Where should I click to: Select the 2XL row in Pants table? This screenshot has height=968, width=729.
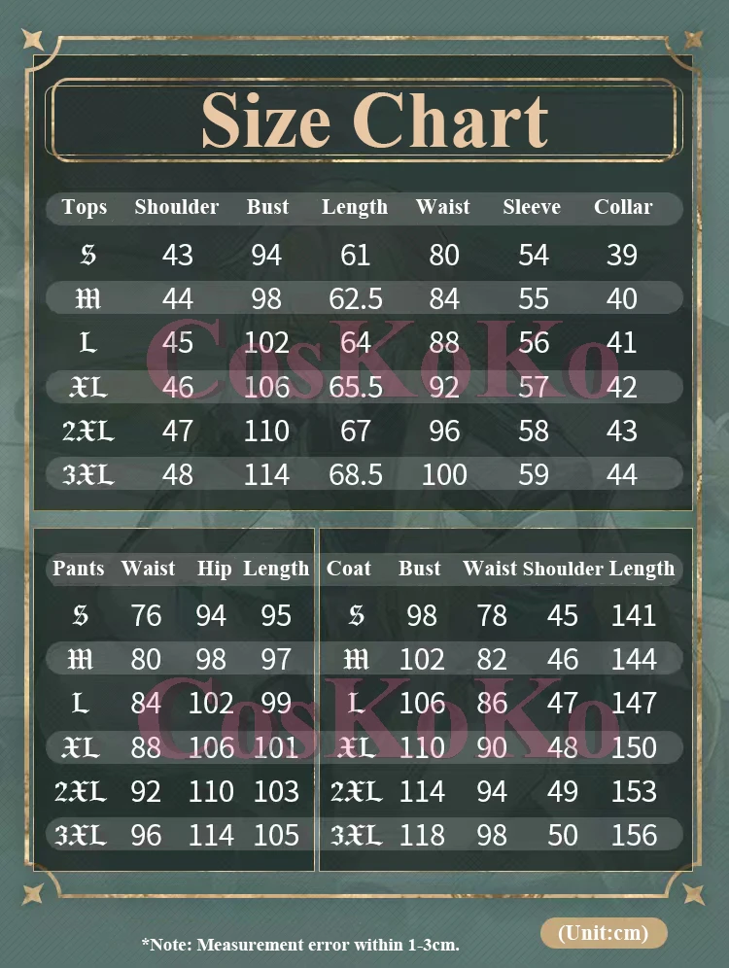coord(180,791)
